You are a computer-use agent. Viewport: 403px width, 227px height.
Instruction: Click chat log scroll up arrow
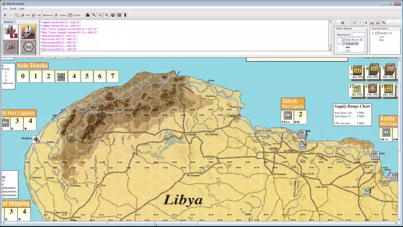330,22
